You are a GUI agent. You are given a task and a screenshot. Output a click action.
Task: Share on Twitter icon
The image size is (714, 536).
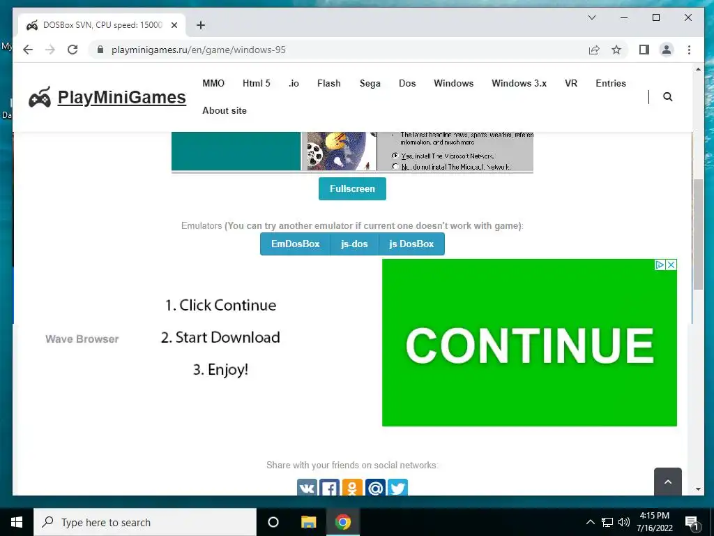(x=397, y=487)
